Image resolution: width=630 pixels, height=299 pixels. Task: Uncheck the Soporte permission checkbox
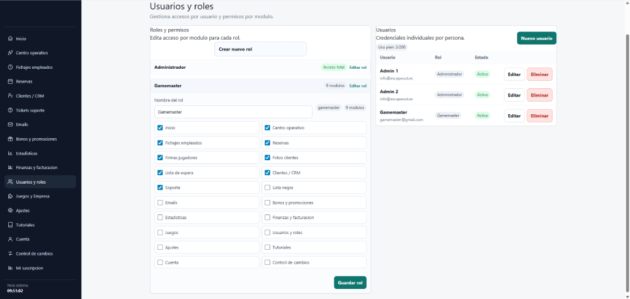160,187
